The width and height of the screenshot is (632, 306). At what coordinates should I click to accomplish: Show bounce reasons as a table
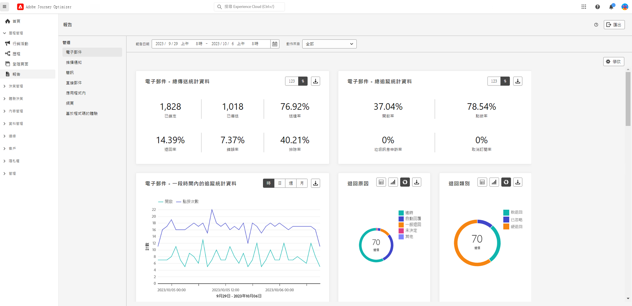[381, 182]
